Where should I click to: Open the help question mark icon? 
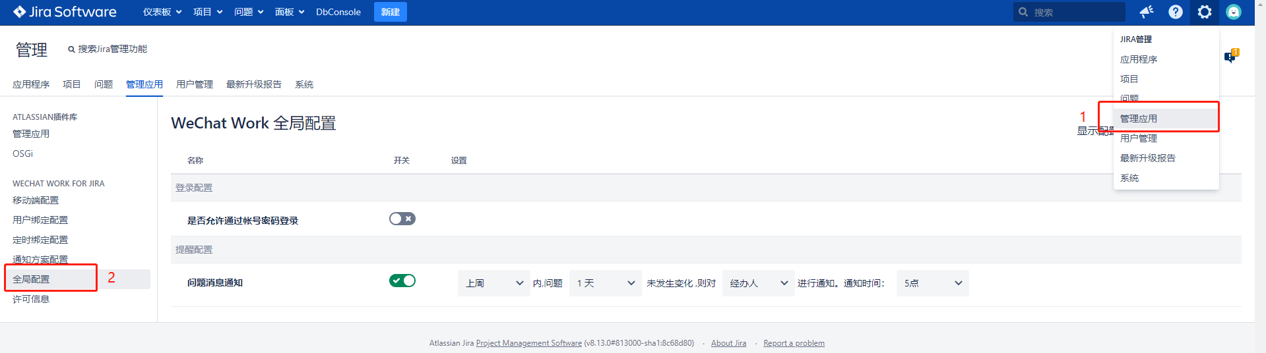(x=1176, y=12)
